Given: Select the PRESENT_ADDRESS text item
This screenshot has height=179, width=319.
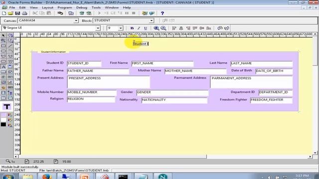Looking at the screenshot, I should 109,82.
